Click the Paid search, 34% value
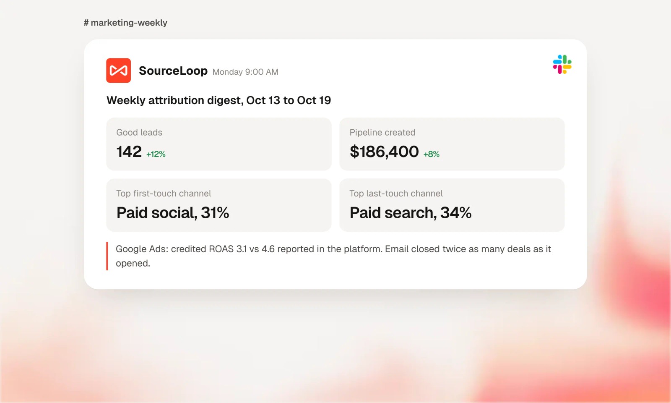 411,213
